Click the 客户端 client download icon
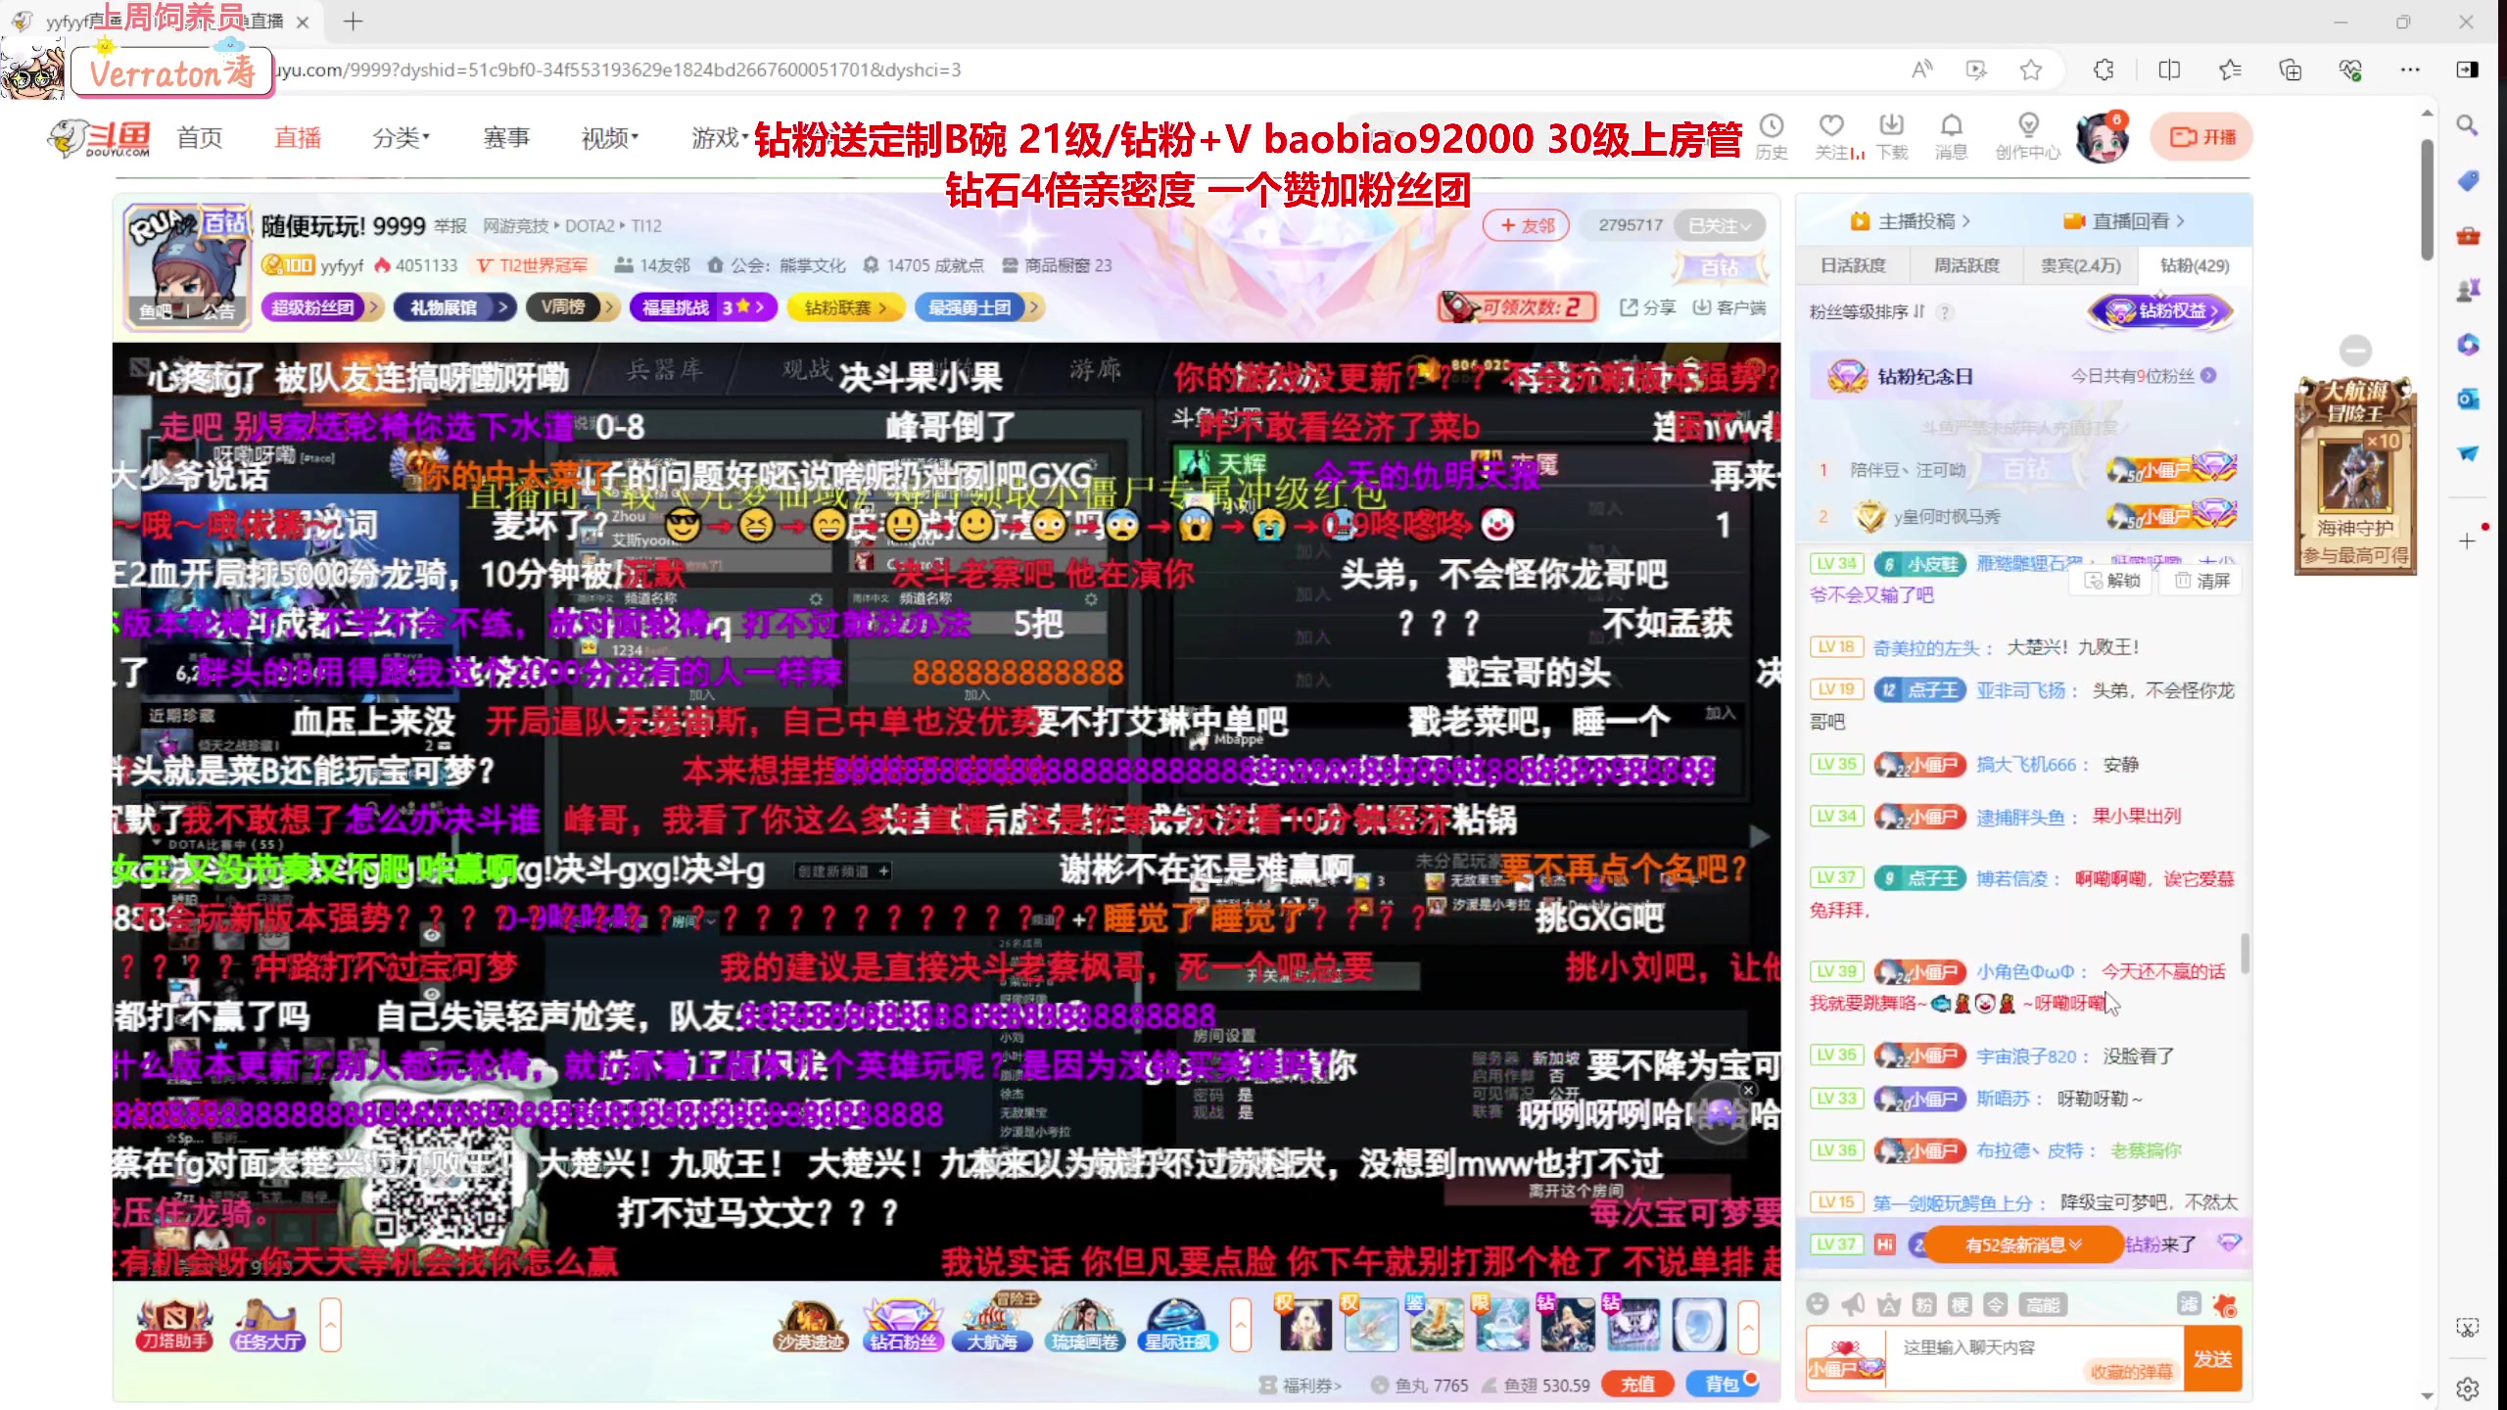The image size is (2507, 1410). pos(1729,307)
